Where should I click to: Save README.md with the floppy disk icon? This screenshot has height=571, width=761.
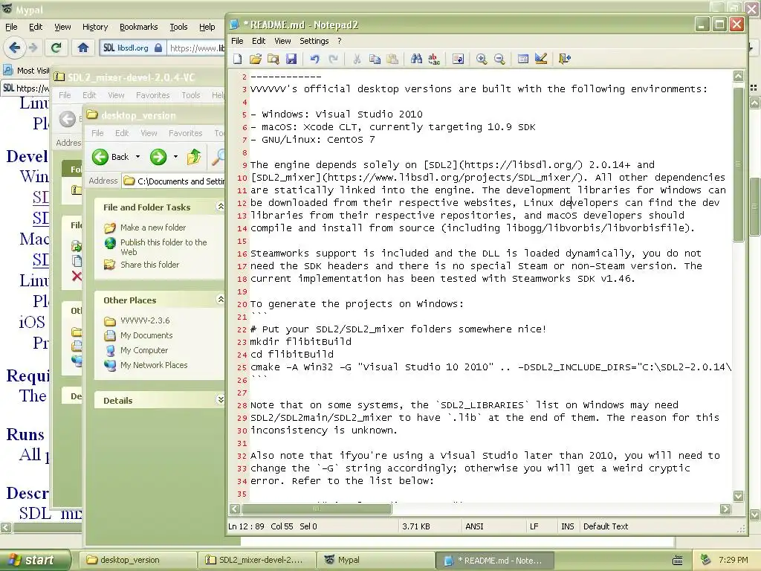291,59
